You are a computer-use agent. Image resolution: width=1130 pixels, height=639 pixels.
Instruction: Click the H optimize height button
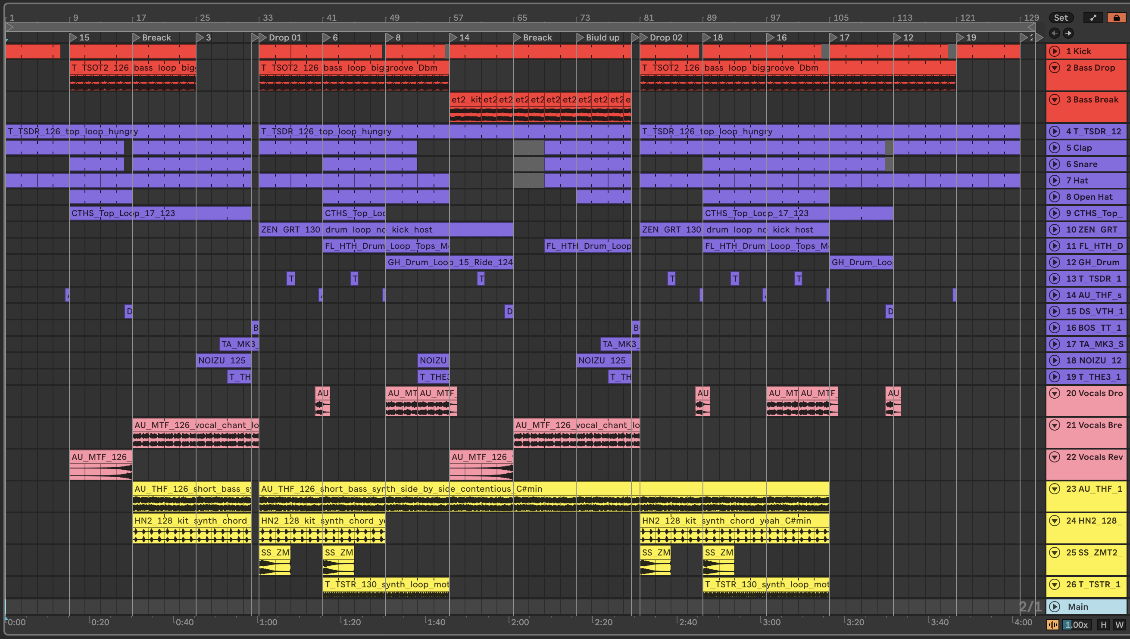(1103, 624)
